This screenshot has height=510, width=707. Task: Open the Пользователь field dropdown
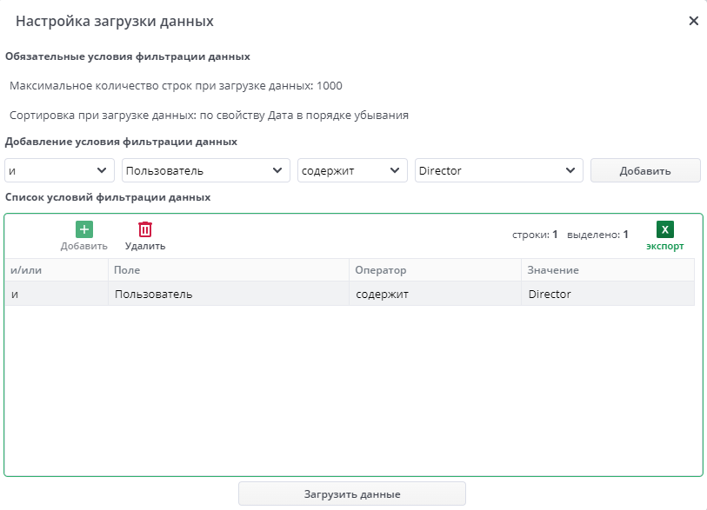click(x=205, y=170)
